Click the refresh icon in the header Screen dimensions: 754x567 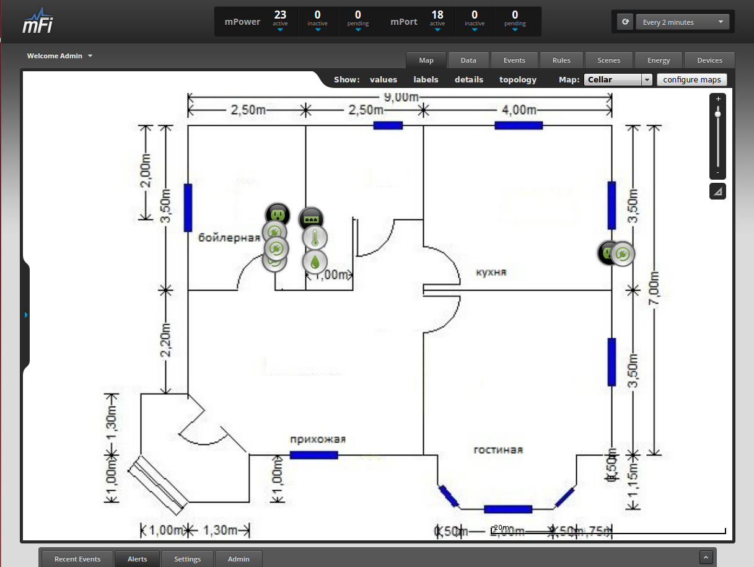(625, 22)
